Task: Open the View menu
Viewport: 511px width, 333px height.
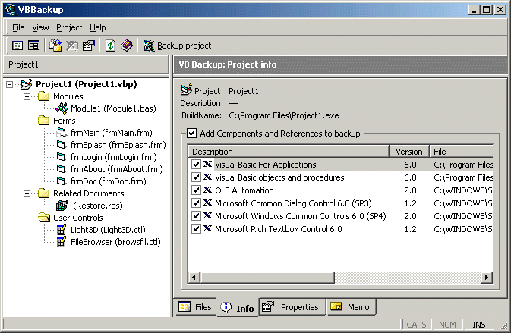Action: click(40, 27)
